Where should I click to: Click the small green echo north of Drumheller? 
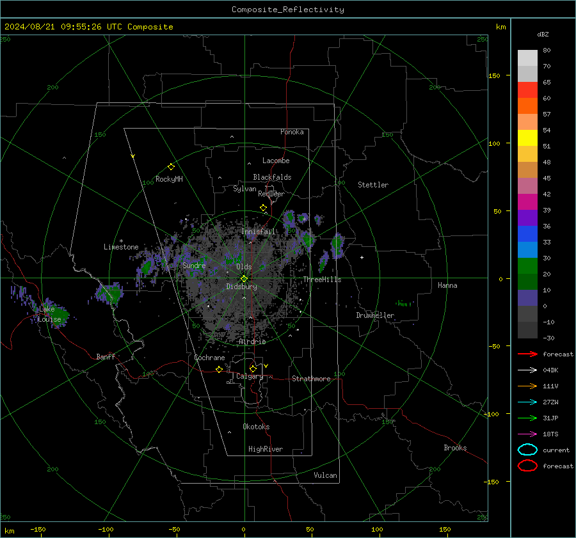pyautogui.click(x=403, y=303)
